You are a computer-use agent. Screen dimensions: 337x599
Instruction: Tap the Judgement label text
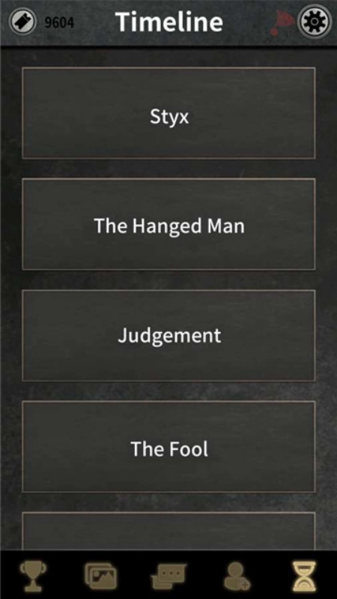169,337
